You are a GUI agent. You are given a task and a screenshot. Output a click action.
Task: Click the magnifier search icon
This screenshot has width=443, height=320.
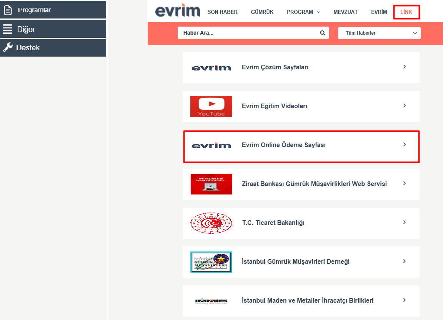click(x=322, y=33)
